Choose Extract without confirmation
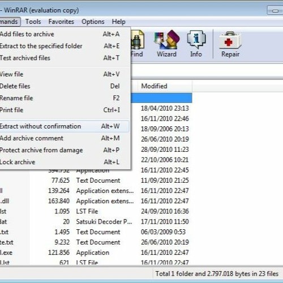Screen dimensions: 283x283 pyautogui.click(x=64, y=126)
